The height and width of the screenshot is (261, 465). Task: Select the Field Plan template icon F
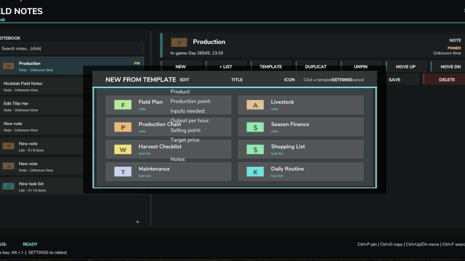click(123, 105)
